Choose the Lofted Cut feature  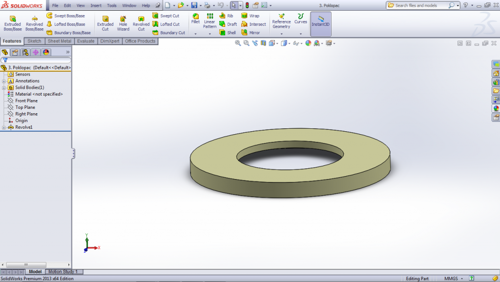click(x=166, y=24)
